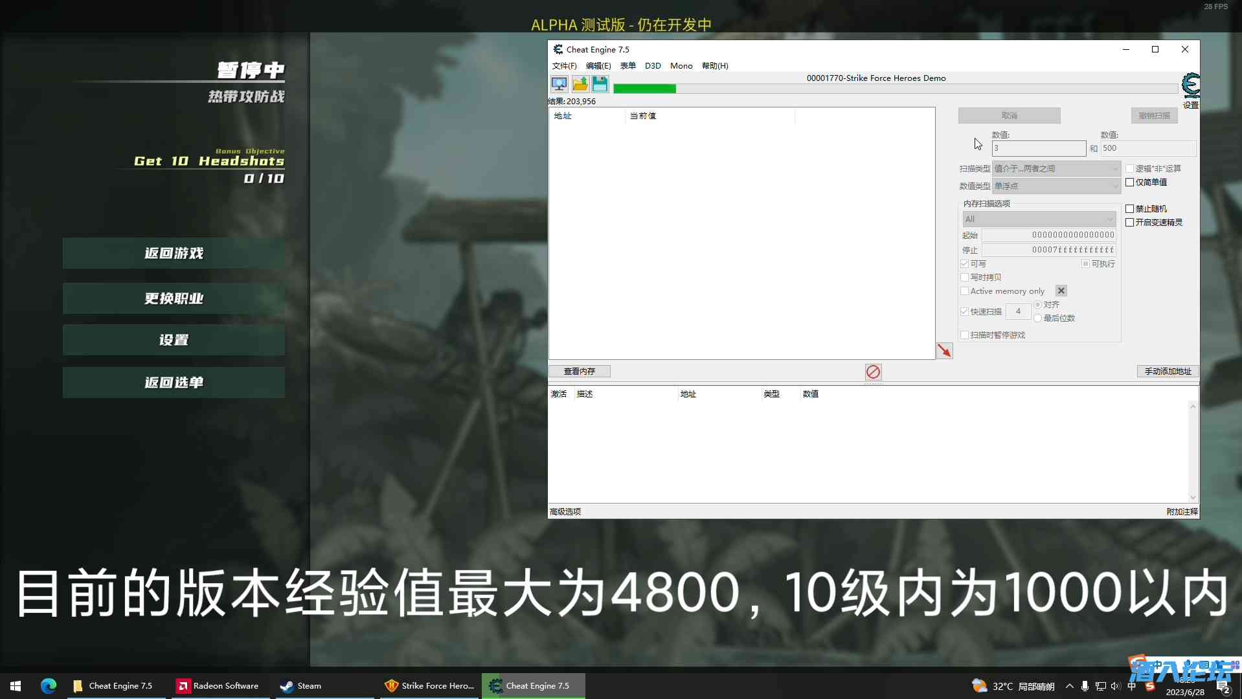This screenshot has width=1242, height=699.
Task: Open the 数值类型 value type dropdown
Action: coord(1056,186)
